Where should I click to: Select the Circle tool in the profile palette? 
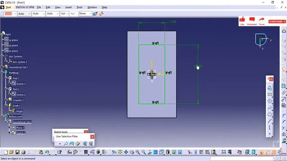[x=270, y=101]
